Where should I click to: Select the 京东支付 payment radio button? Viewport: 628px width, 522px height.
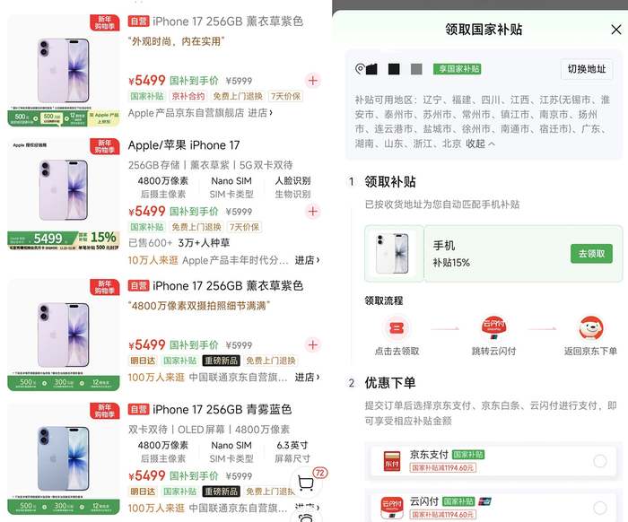[599, 461]
